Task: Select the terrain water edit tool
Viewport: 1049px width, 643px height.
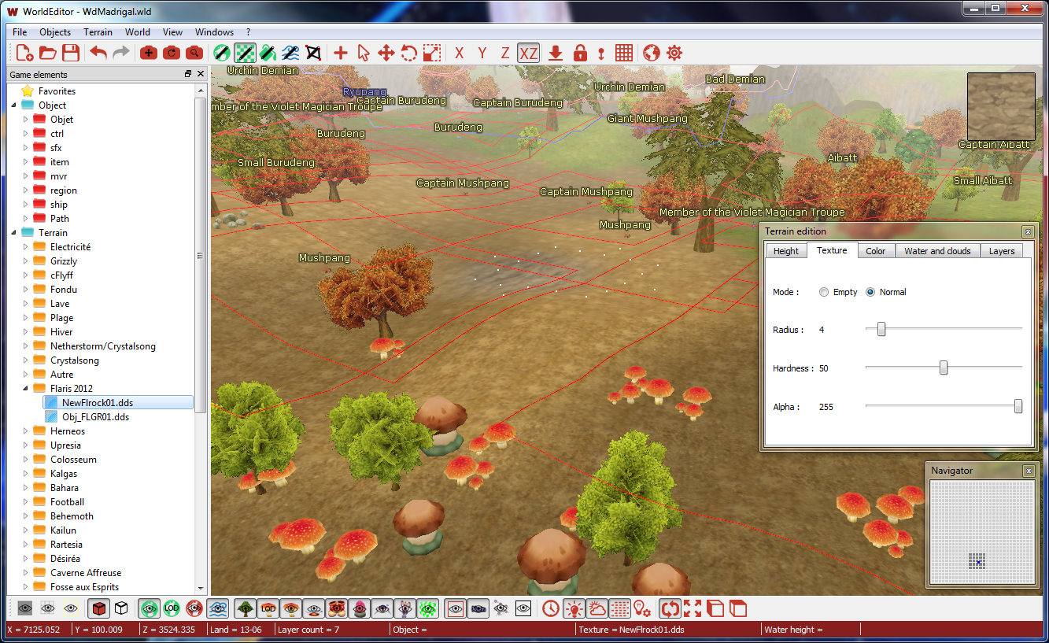Action: click(290, 53)
